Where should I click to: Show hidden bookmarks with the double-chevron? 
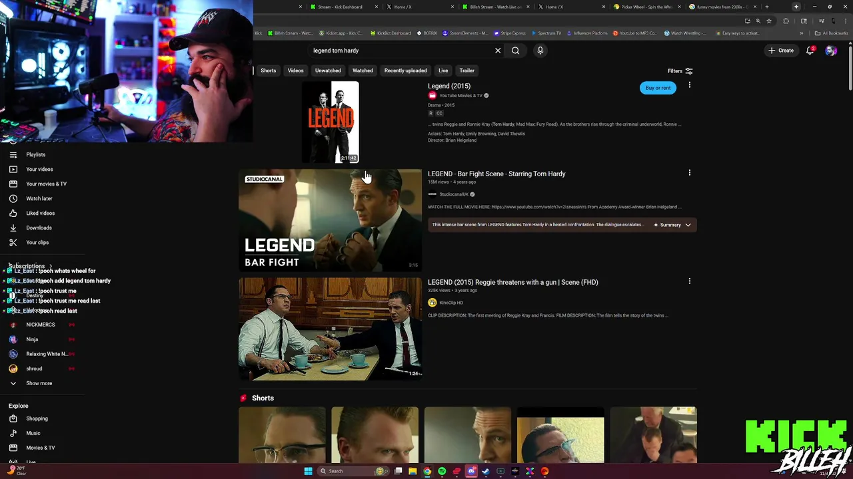pos(802,33)
